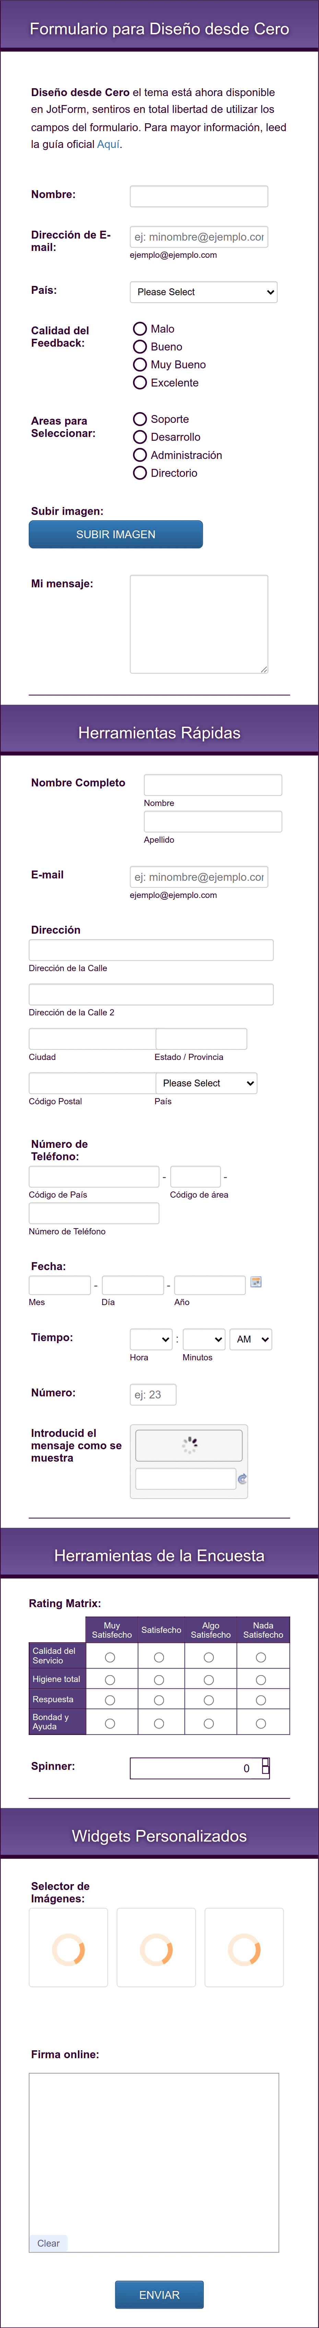Expand the Hora time dropdown
This screenshot has width=319, height=2328.
(x=151, y=1339)
